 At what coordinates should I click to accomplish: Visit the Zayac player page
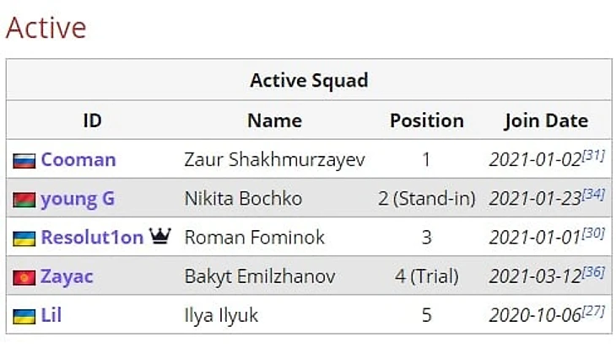pos(67,277)
